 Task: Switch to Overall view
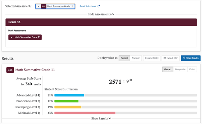click(168, 69)
